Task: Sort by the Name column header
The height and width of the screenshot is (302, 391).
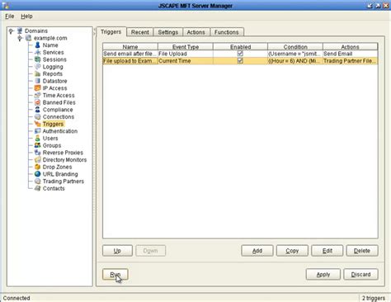Action: pos(130,47)
